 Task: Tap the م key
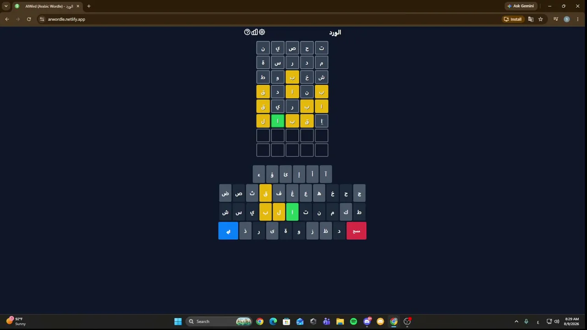[x=332, y=212]
